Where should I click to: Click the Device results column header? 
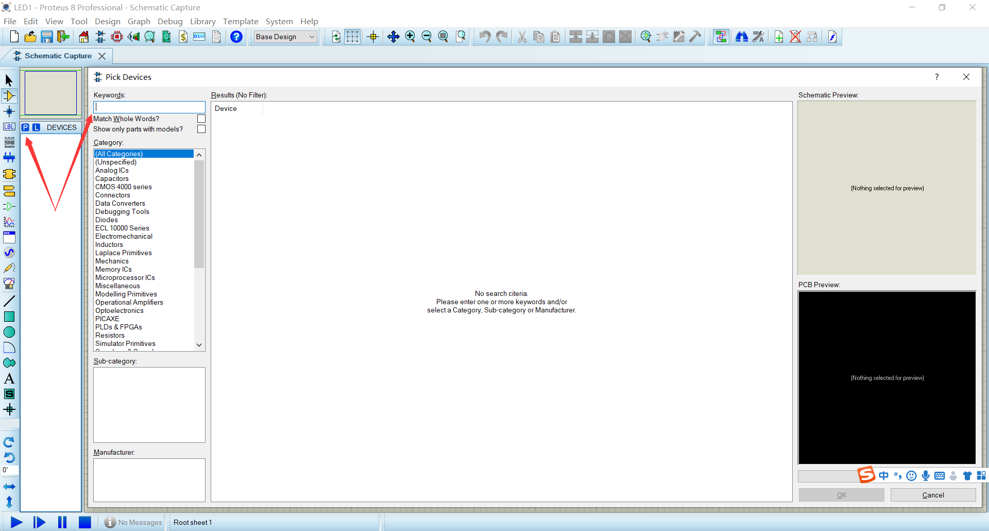[x=237, y=108]
